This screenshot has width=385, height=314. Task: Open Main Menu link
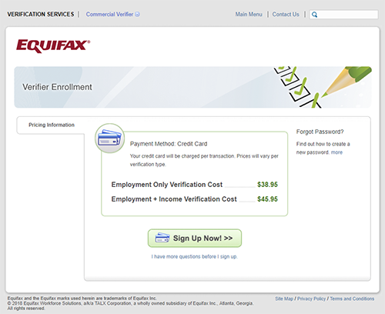[x=249, y=15]
